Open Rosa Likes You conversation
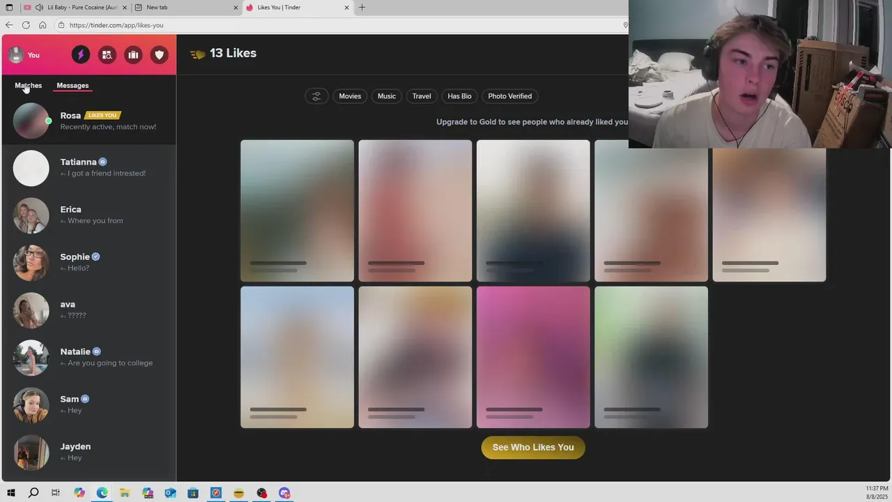 point(89,121)
